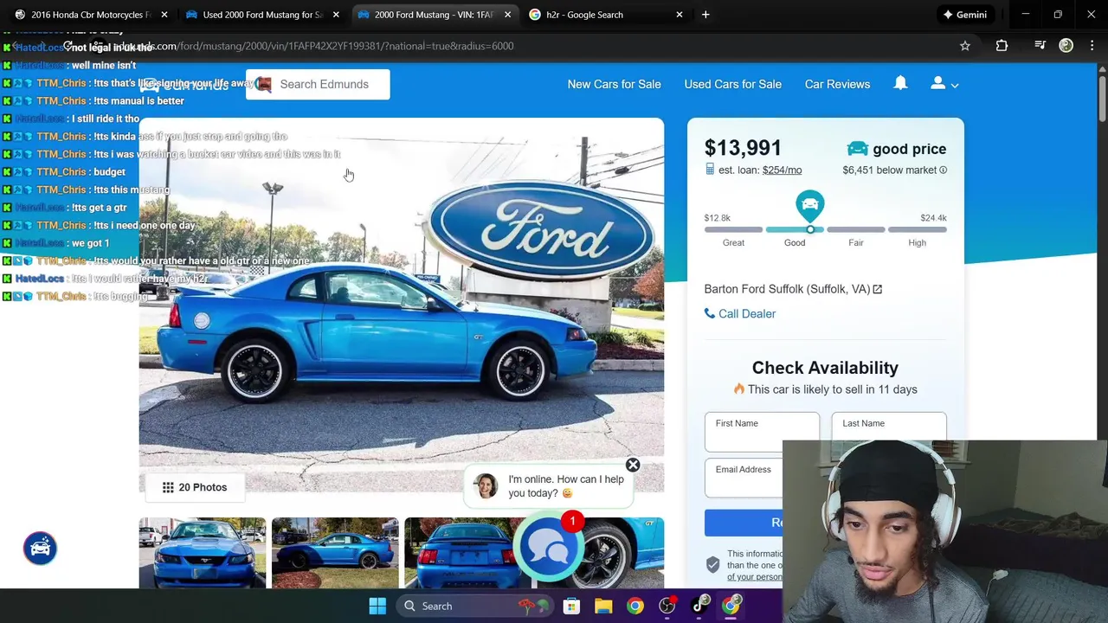This screenshot has width=1108, height=623.
Task: Open Google Chrome from taskbar
Action: pos(635,606)
